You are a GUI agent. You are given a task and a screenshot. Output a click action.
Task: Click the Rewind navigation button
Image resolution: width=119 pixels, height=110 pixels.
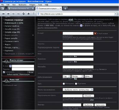pos(3,14)
